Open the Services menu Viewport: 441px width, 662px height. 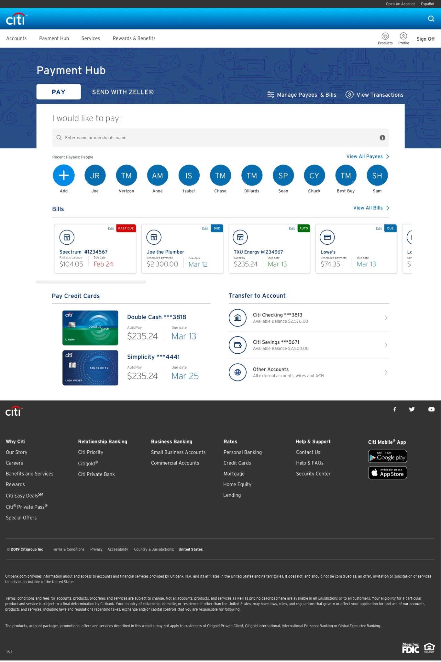click(x=91, y=38)
